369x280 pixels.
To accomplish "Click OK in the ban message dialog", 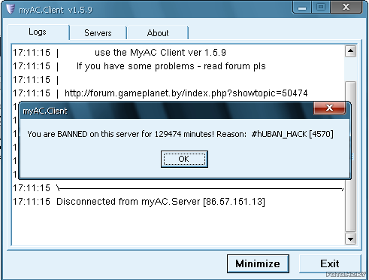I will pyautogui.click(x=184, y=159).
